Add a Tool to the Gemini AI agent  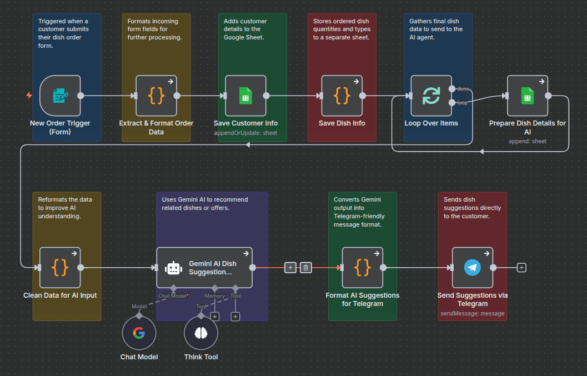[x=235, y=316]
